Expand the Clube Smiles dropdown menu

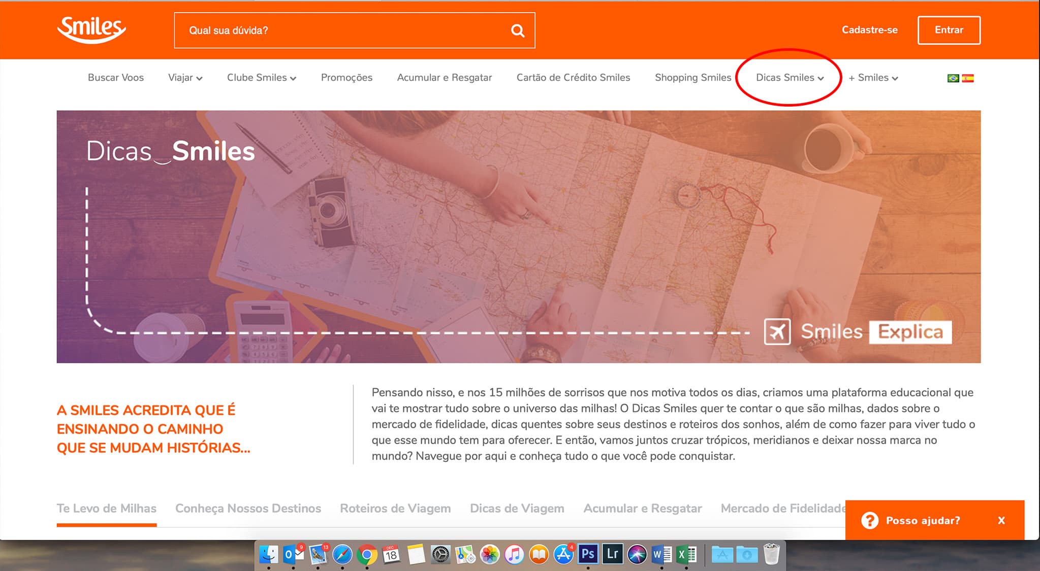[x=261, y=78]
